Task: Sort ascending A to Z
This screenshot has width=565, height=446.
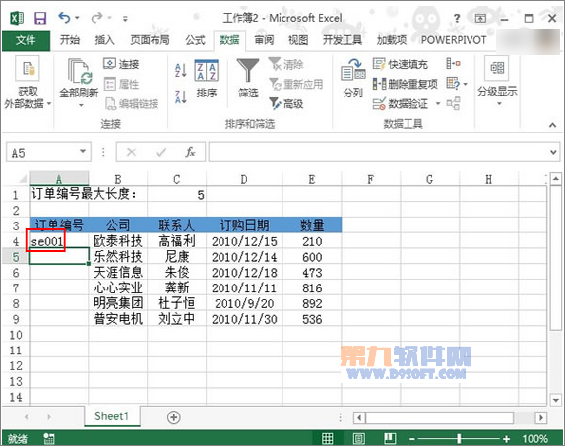Action: point(180,70)
